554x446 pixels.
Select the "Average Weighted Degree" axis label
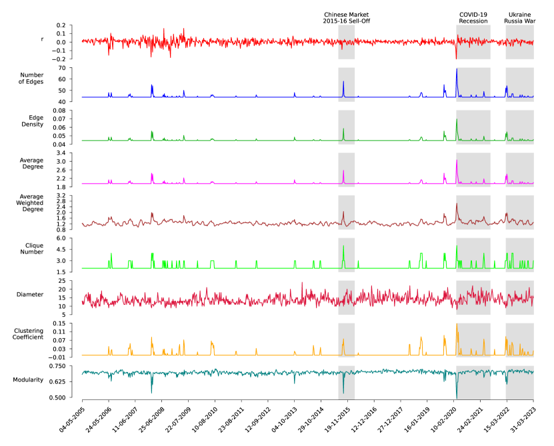point(30,203)
